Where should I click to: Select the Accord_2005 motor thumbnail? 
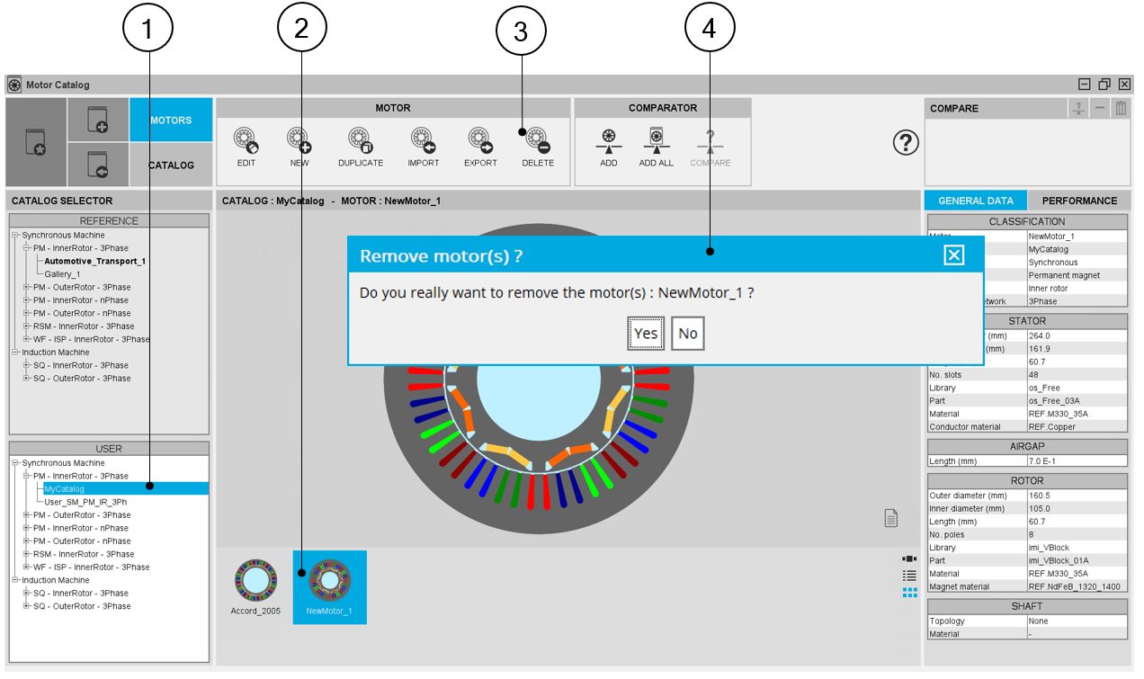(254, 586)
